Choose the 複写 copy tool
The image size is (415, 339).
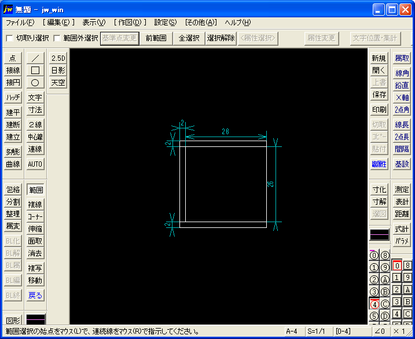[x=35, y=268]
